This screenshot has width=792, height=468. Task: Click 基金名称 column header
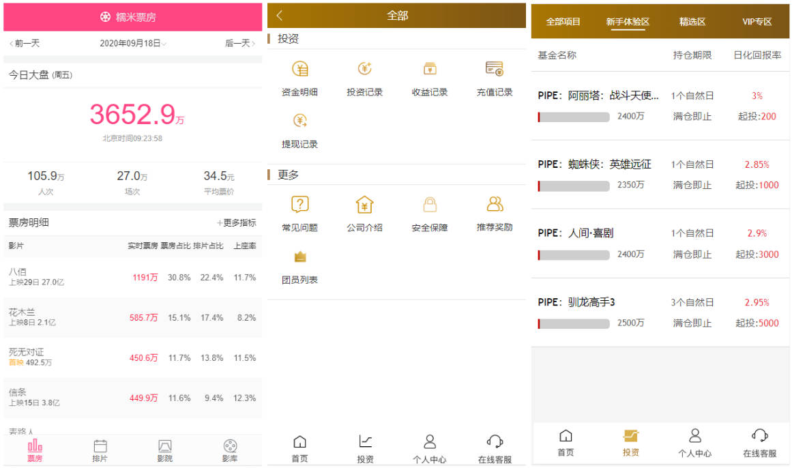[x=557, y=55]
